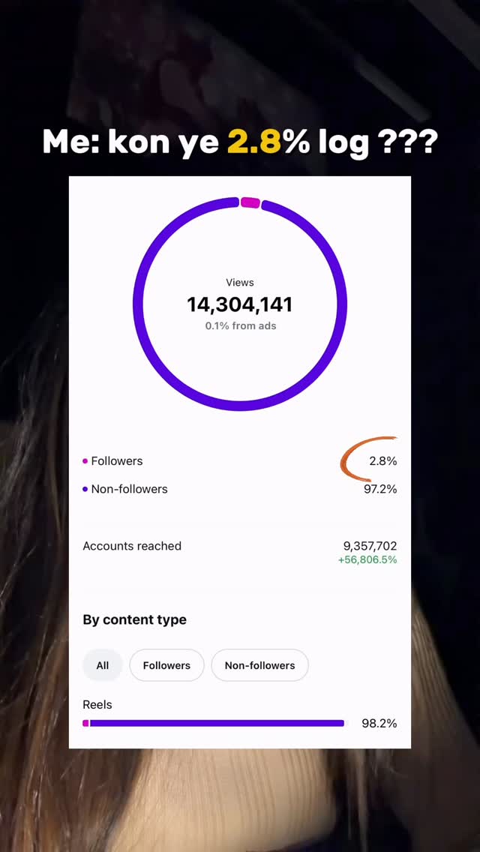480x852 pixels.
Task: Click the pink start of the Reels bar
Action: tap(85, 723)
